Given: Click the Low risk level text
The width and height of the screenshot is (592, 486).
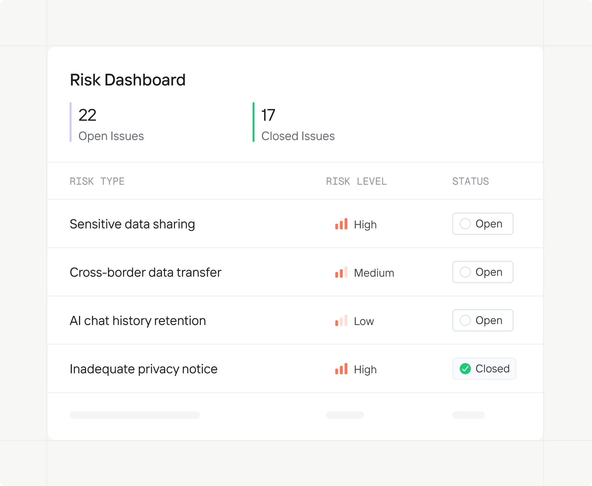Looking at the screenshot, I should (x=364, y=321).
